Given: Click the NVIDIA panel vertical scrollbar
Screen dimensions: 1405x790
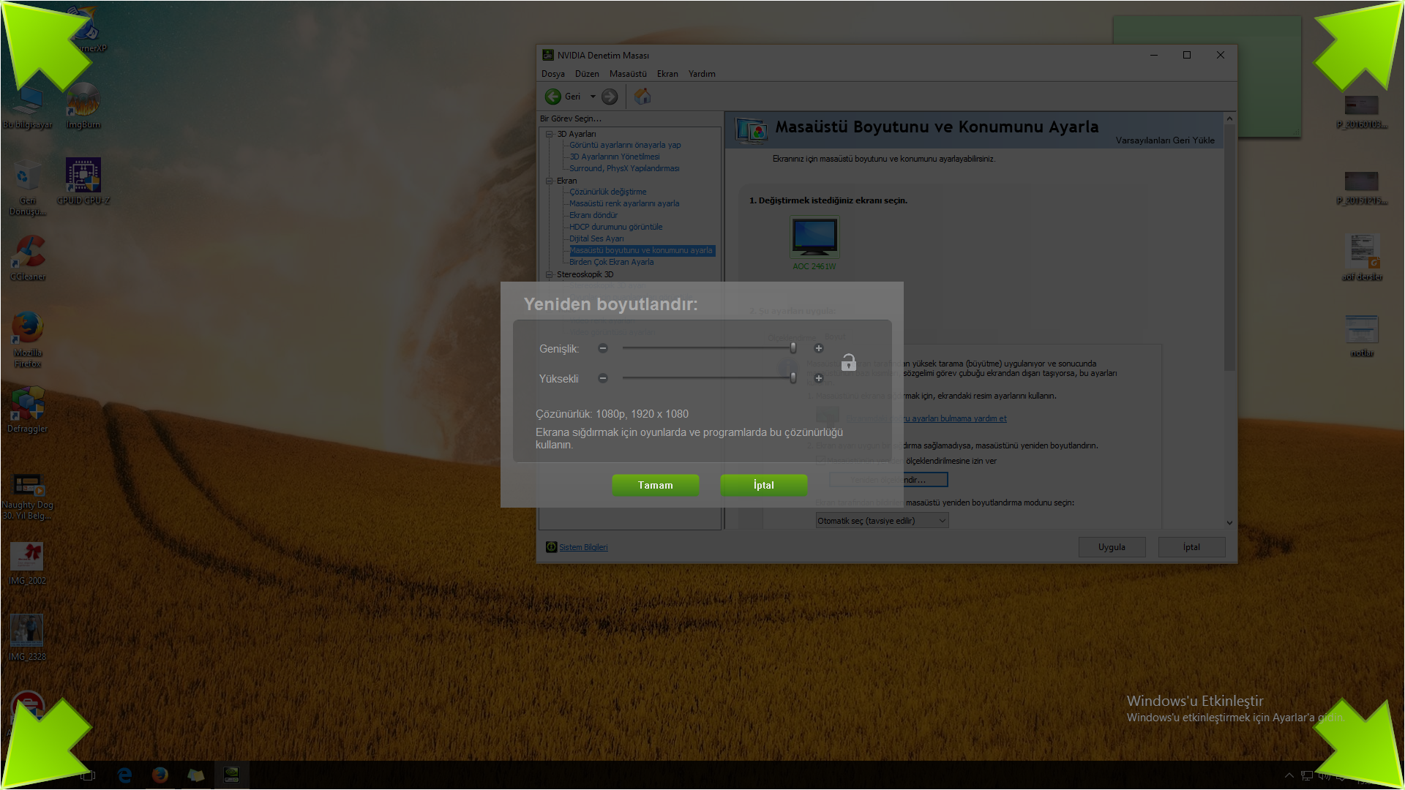Looking at the screenshot, I should pos(1229,249).
